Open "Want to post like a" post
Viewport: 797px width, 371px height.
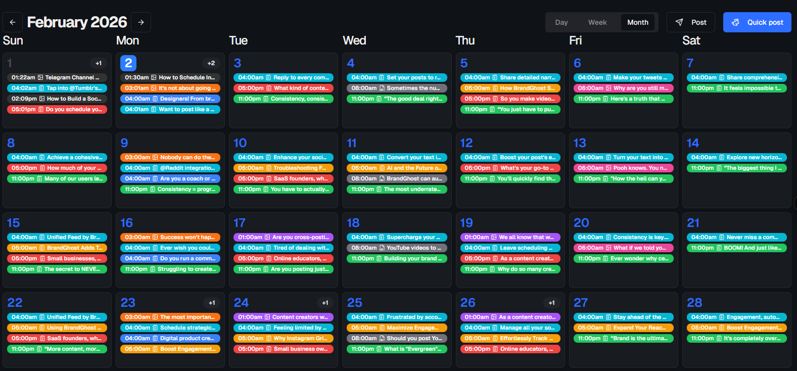pyautogui.click(x=170, y=109)
